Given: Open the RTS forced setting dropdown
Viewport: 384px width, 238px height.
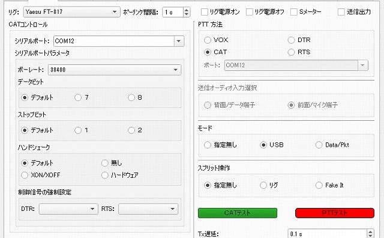Looking at the screenshot, I should [148, 209].
